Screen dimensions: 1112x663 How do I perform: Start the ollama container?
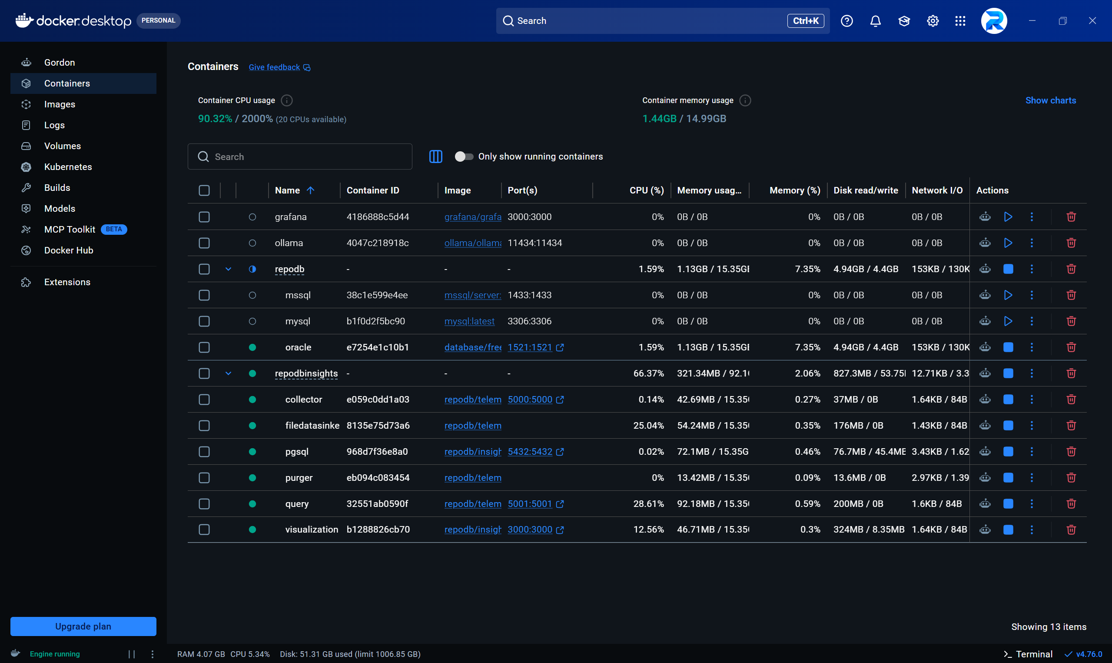coord(1008,243)
